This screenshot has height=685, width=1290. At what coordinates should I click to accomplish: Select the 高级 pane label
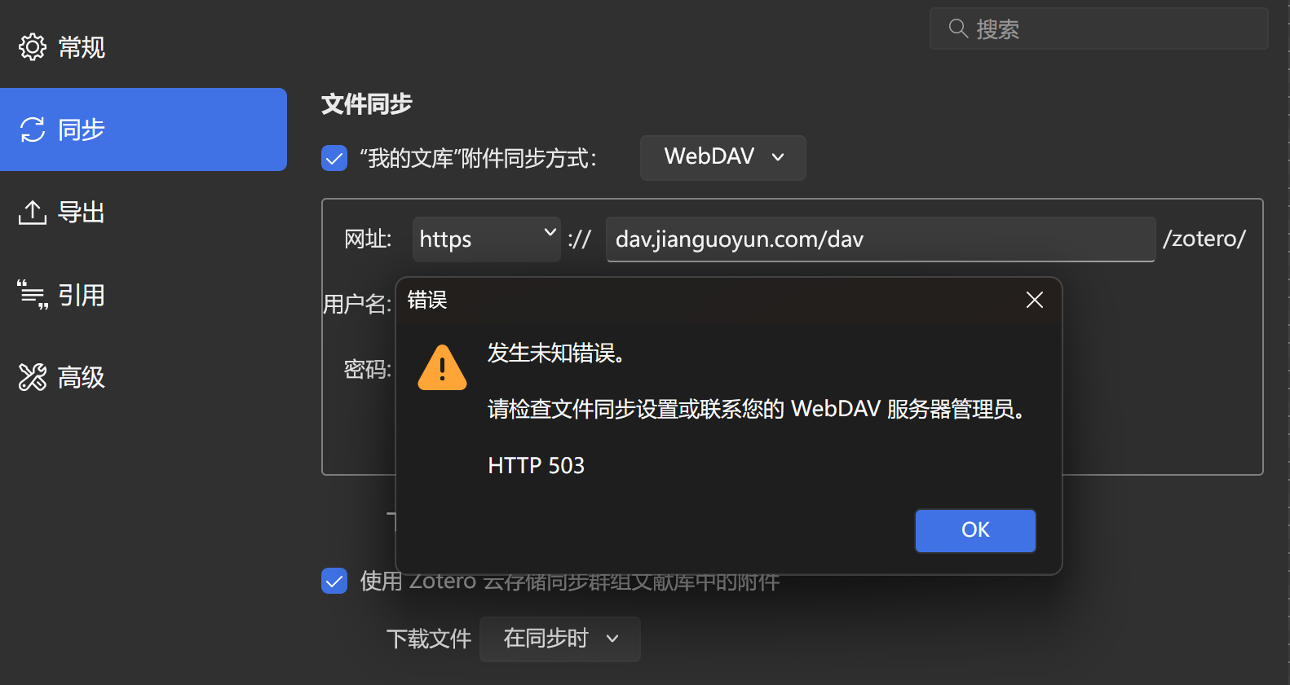click(x=82, y=377)
